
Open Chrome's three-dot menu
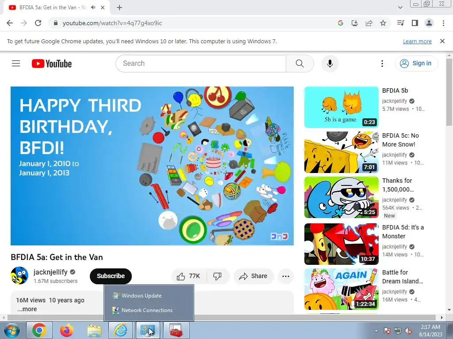[x=443, y=23]
